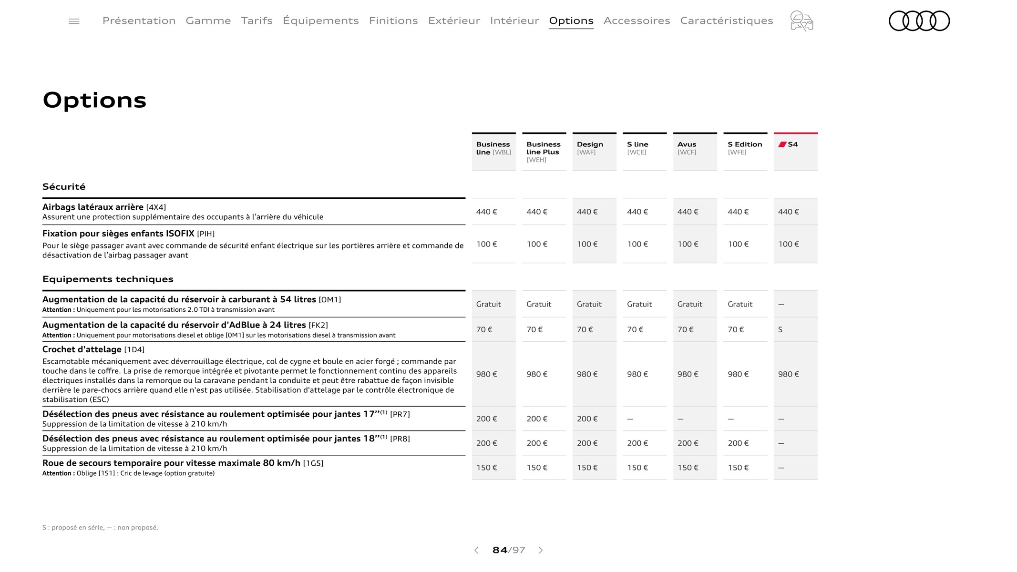Select Désélection des pneus jantes 17'' [PR7]

(x=226, y=414)
